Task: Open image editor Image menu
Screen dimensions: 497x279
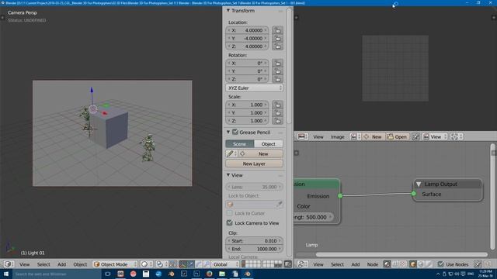Action: (x=337, y=137)
